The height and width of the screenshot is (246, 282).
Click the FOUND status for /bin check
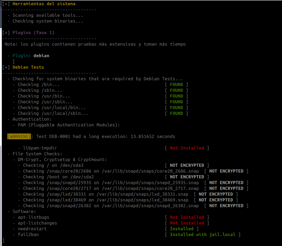coord(176,85)
